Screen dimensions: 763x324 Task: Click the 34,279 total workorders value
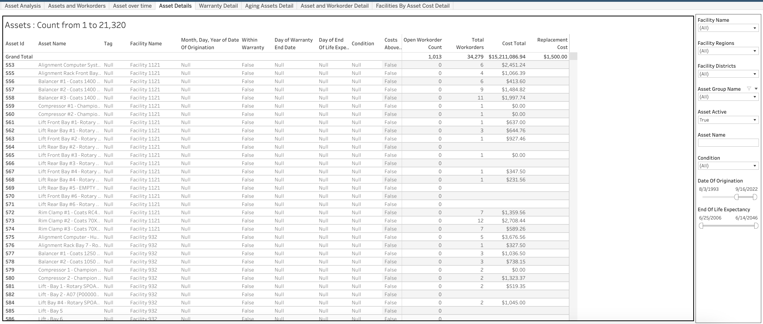(475, 57)
